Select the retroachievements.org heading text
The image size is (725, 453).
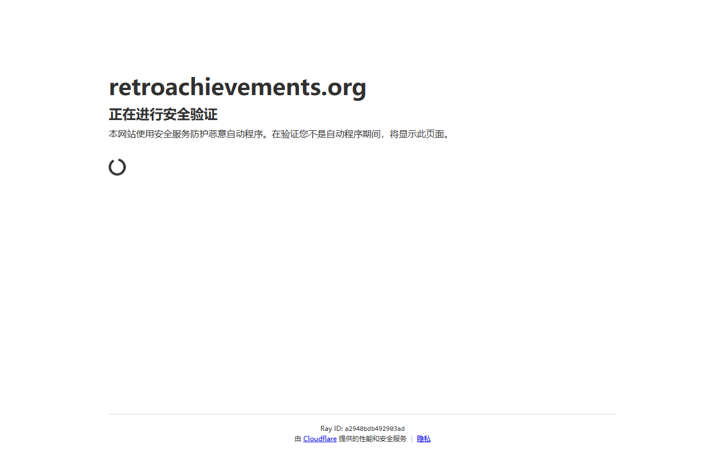click(238, 87)
